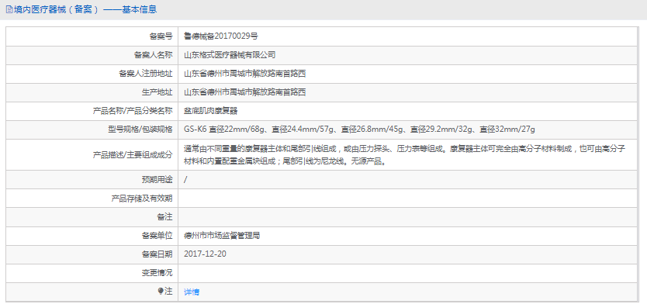
Task: Select record number 鲁德械备20170029号
Action: coord(221,36)
